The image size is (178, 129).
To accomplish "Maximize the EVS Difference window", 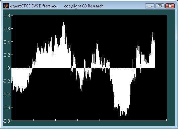I will (160, 6).
